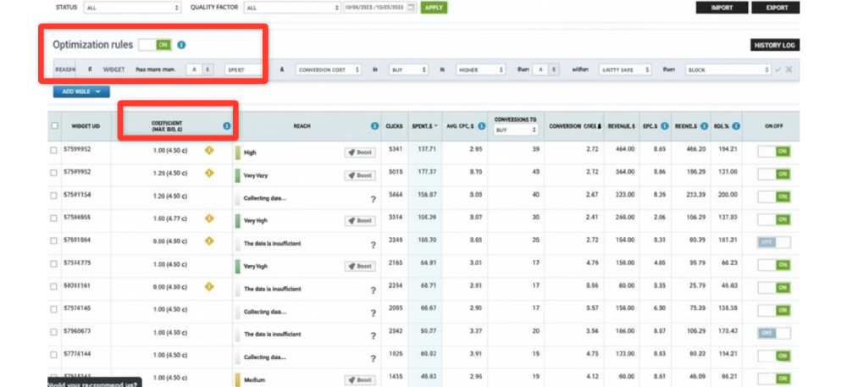The width and height of the screenshot is (847, 387).
Task: Open the History Log
Action: (775, 46)
